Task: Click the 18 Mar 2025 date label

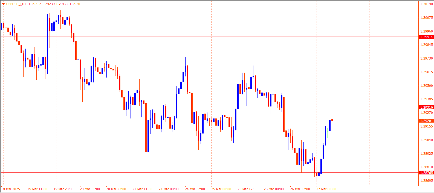Action: (x=11, y=189)
